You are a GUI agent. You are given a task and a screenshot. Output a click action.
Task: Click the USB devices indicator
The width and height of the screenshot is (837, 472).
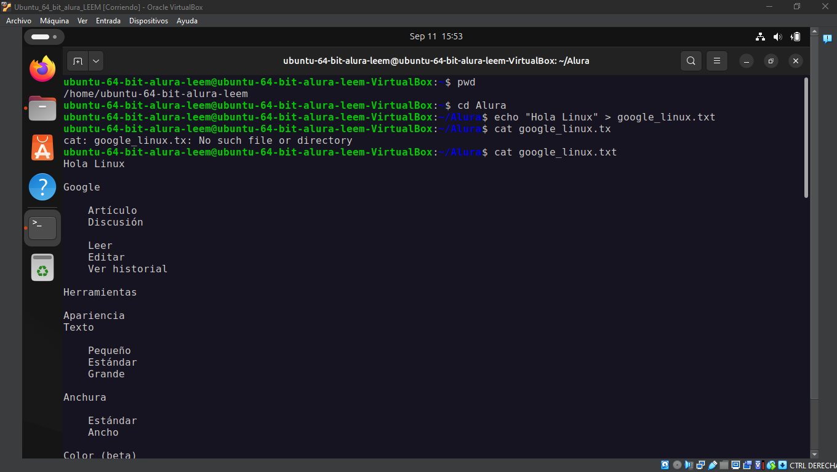pyautogui.click(x=713, y=465)
